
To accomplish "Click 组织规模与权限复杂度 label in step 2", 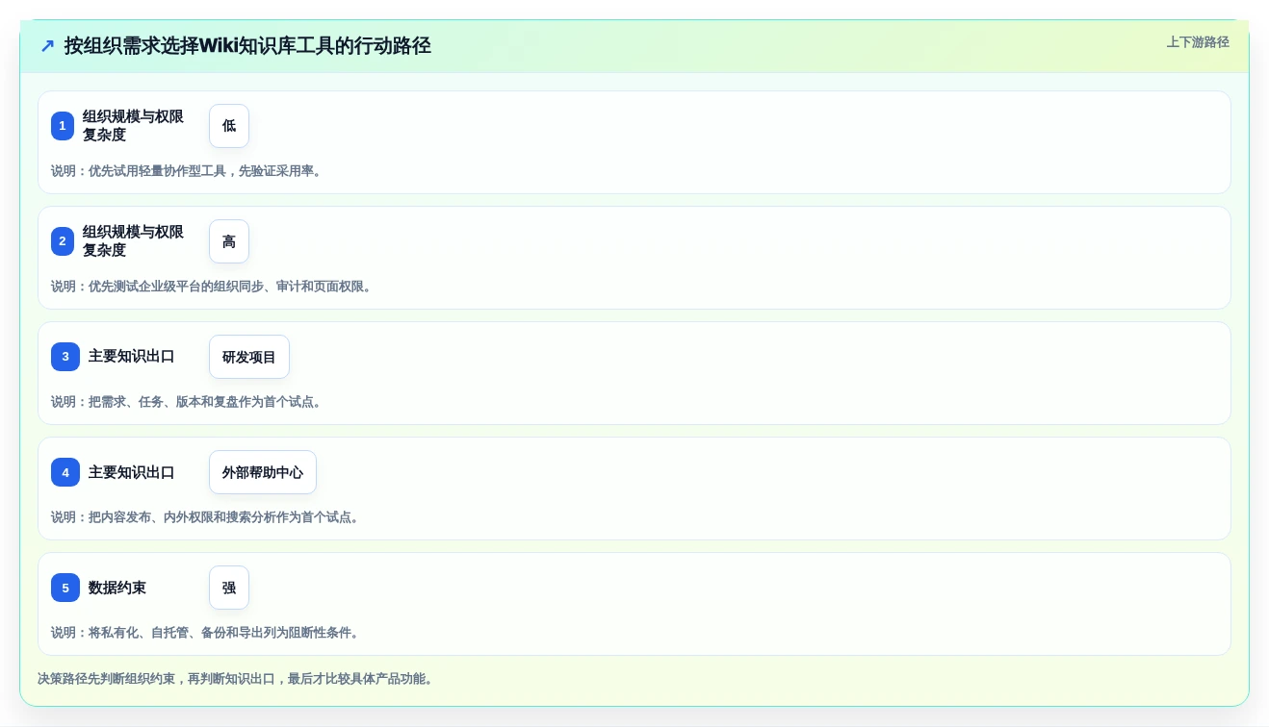I will [133, 241].
